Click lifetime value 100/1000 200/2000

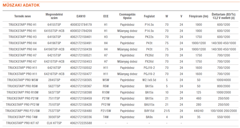pos(223,111)
